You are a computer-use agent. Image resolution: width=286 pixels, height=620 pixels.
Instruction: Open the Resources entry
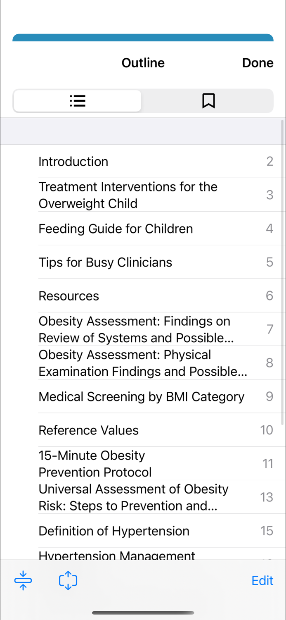click(x=156, y=296)
